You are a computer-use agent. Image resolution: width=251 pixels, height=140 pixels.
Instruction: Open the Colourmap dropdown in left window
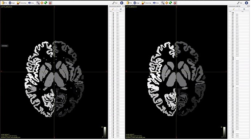point(22,3)
